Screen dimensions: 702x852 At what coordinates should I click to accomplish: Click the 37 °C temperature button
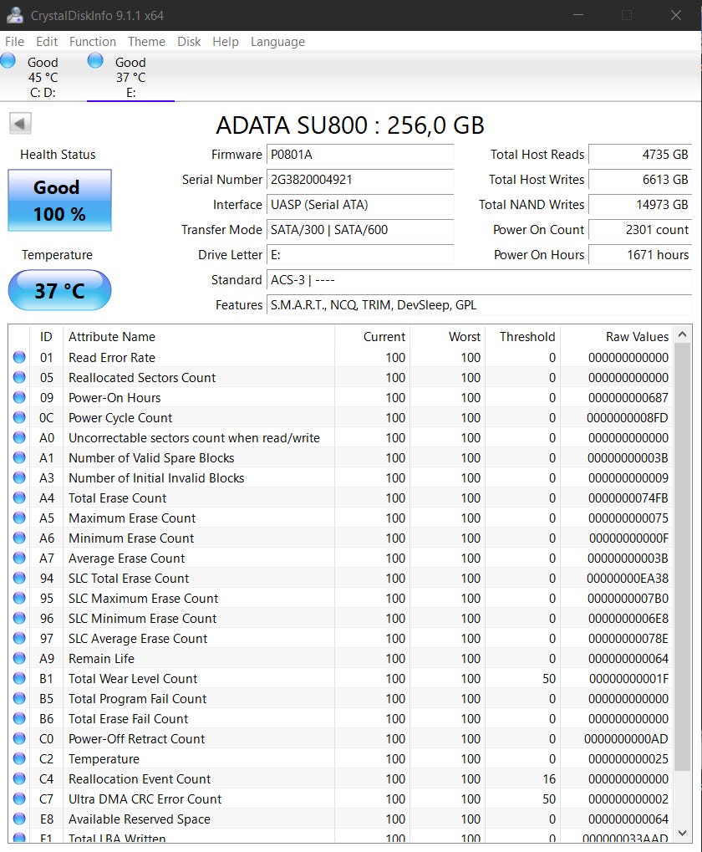click(x=59, y=291)
